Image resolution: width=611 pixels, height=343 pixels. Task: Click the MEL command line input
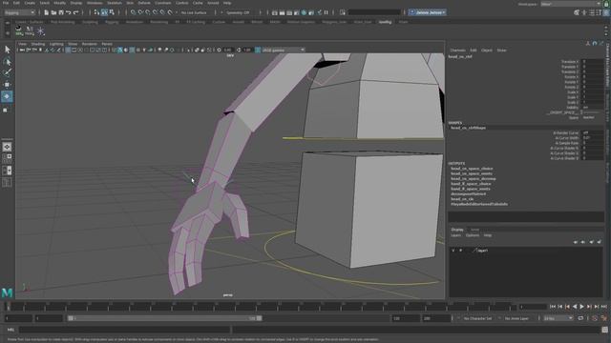[x=124, y=330]
